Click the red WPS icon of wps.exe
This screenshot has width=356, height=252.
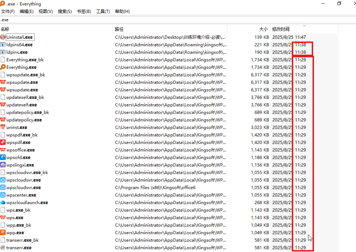[3, 218]
